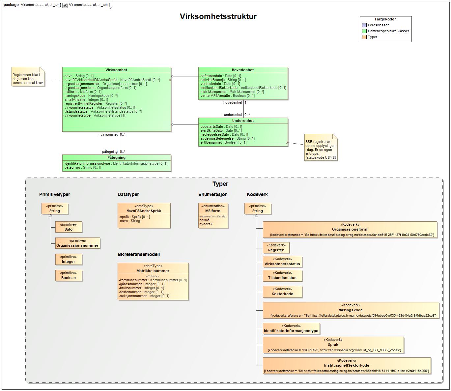
Task: Select the primitive Boolean box
Action: (69, 275)
